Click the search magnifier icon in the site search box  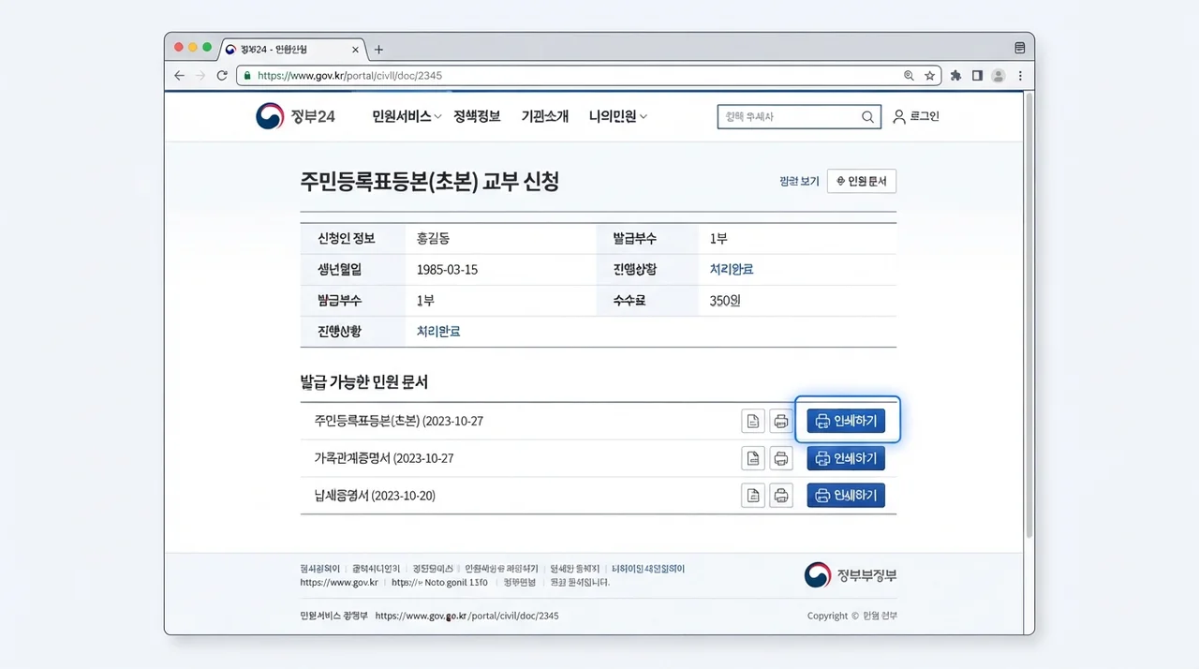[867, 117]
